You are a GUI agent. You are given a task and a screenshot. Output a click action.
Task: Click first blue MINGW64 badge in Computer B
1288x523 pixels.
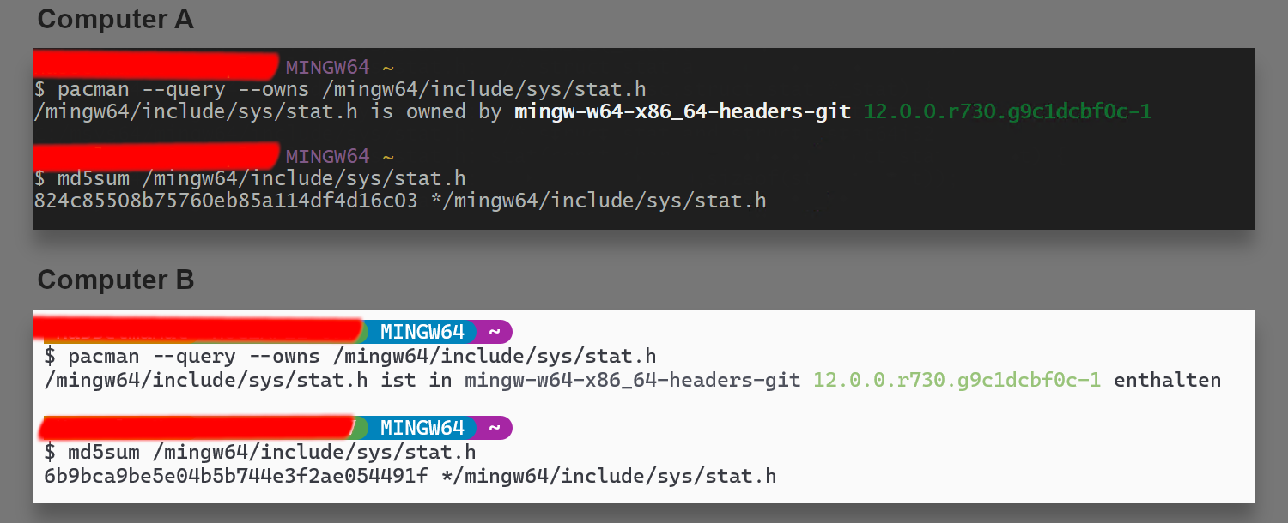tap(422, 332)
